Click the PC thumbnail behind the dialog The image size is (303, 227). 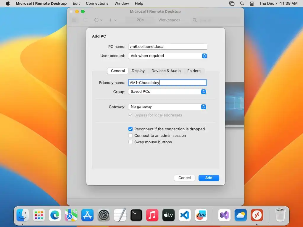point(235,105)
